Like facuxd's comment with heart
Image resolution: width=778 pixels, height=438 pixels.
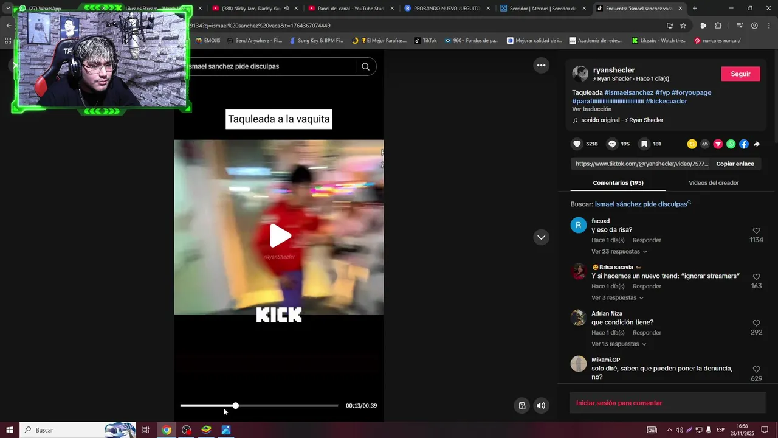point(756,231)
